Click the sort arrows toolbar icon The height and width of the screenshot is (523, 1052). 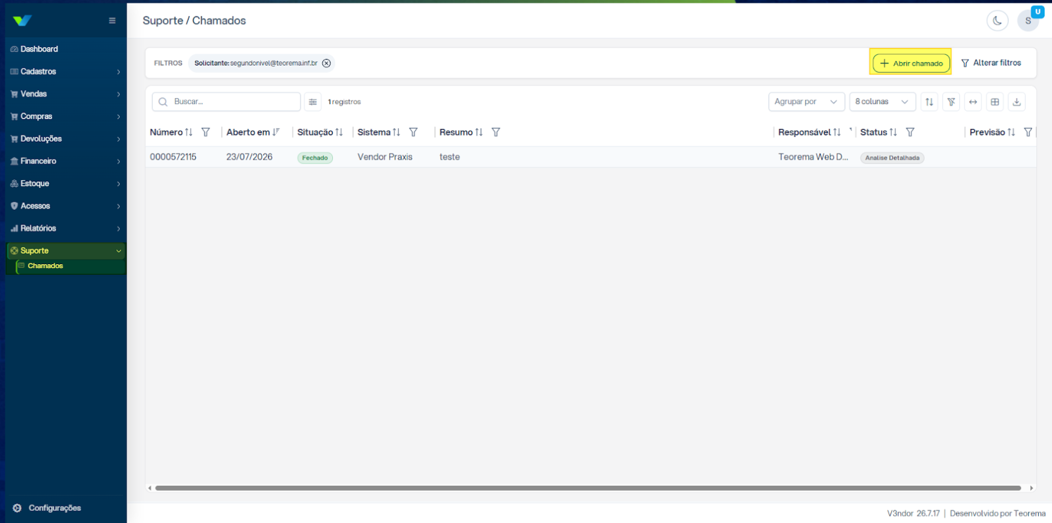(x=929, y=101)
